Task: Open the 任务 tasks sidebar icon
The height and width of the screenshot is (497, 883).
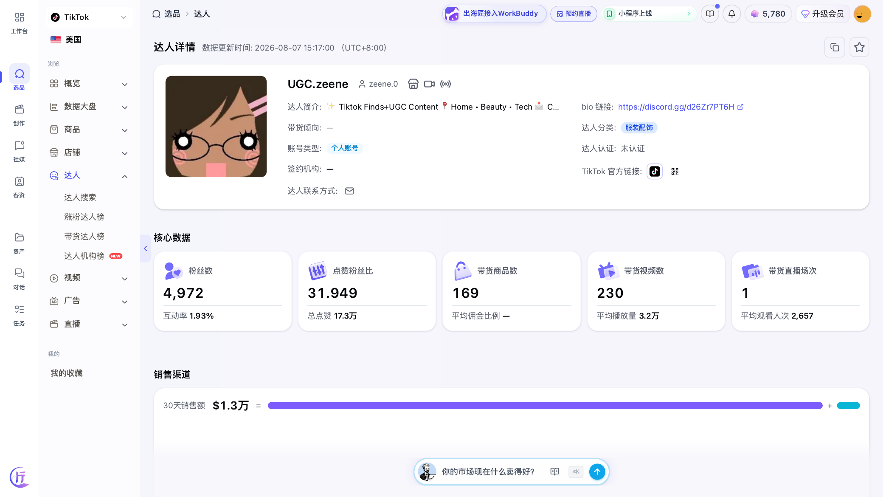Action: click(x=19, y=315)
